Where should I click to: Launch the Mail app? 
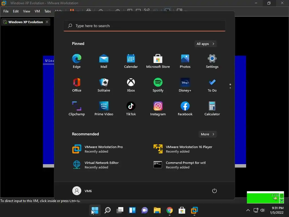[104, 61]
